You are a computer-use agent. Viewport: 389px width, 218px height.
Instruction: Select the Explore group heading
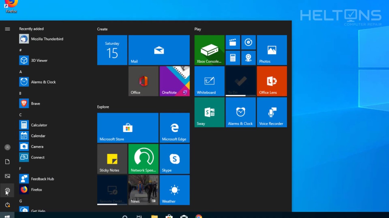tap(103, 107)
